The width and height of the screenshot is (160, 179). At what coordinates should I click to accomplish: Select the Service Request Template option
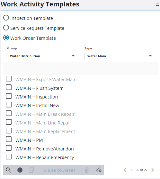pos(6,28)
